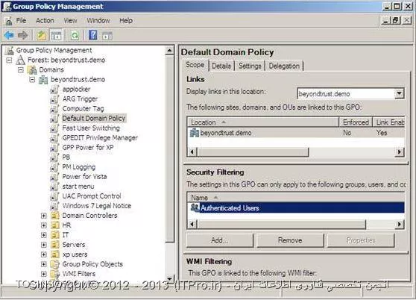Click the Refresh toolbar icon

click(x=75, y=35)
